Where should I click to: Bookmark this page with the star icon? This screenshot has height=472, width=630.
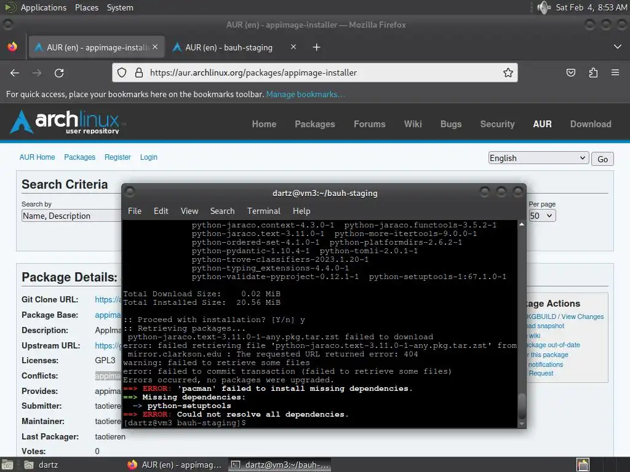click(508, 73)
